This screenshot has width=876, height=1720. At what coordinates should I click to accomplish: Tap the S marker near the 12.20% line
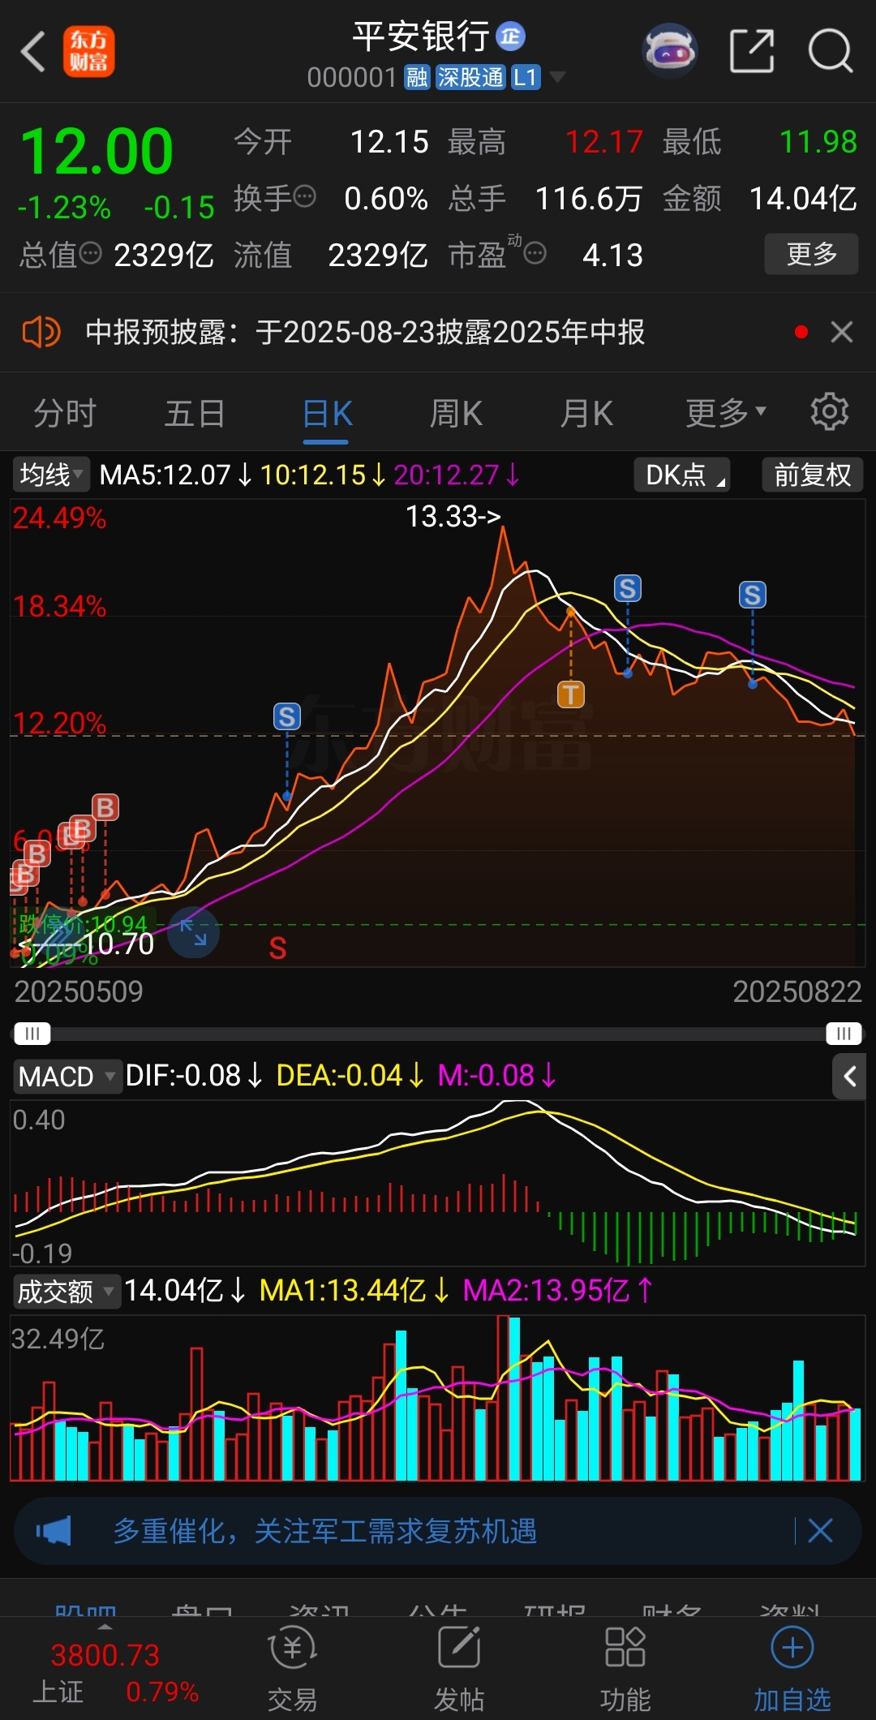pyautogui.click(x=286, y=716)
